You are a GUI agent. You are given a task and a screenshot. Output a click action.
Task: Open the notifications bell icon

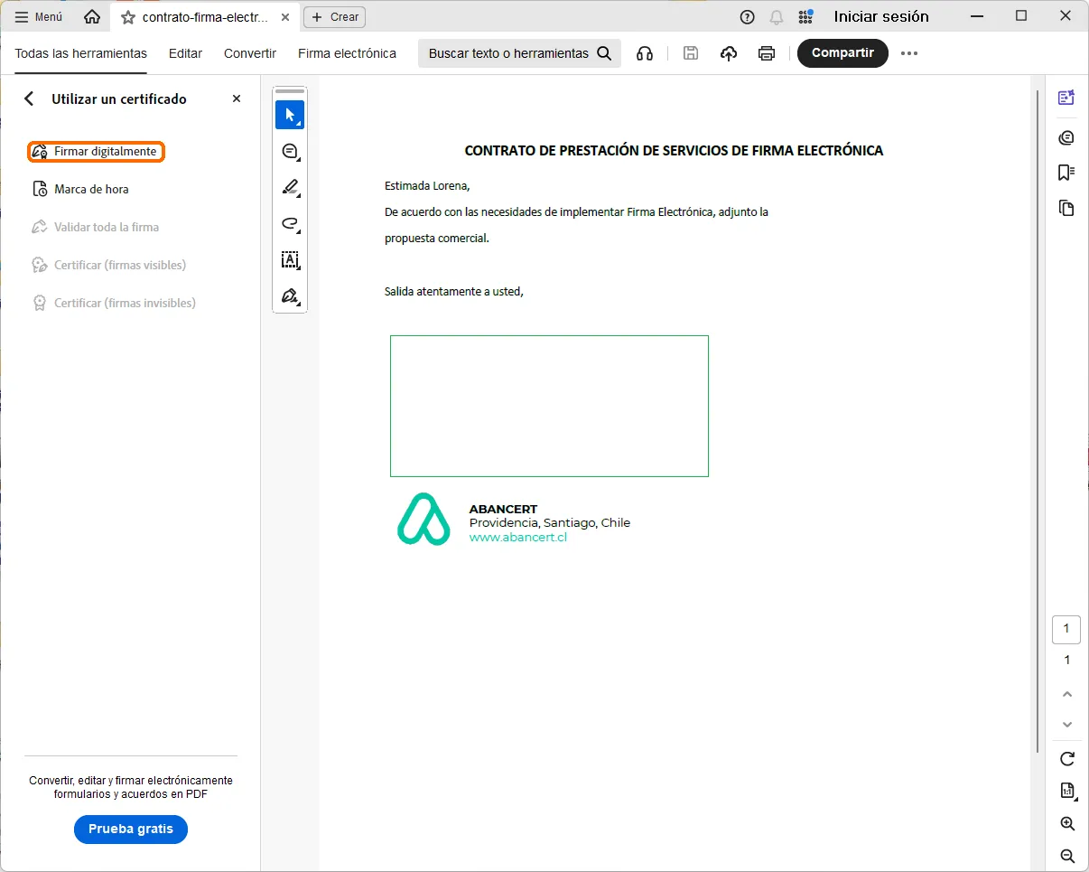click(776, 17)
